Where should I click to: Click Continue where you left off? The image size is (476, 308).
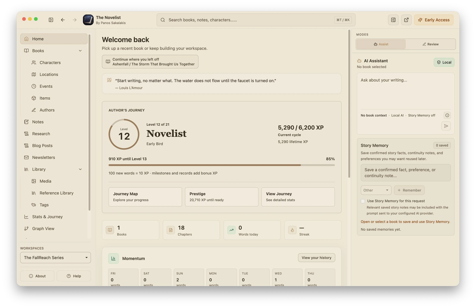150,62
